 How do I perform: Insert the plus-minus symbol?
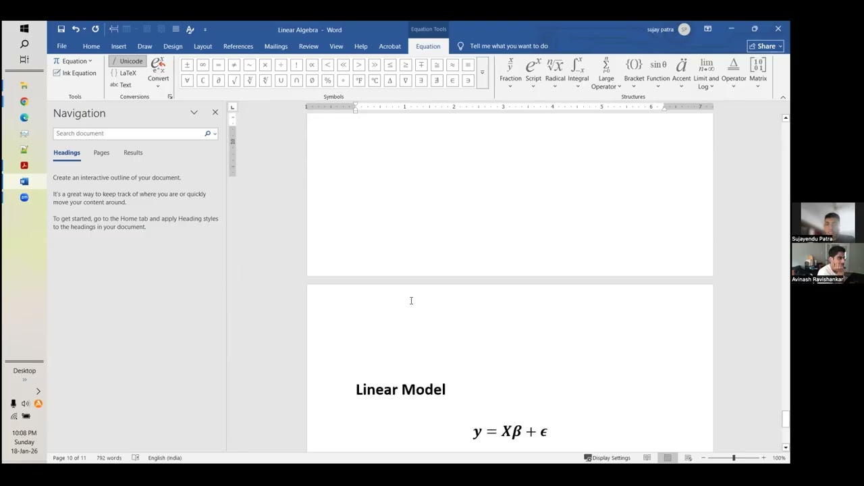[187, 65]
